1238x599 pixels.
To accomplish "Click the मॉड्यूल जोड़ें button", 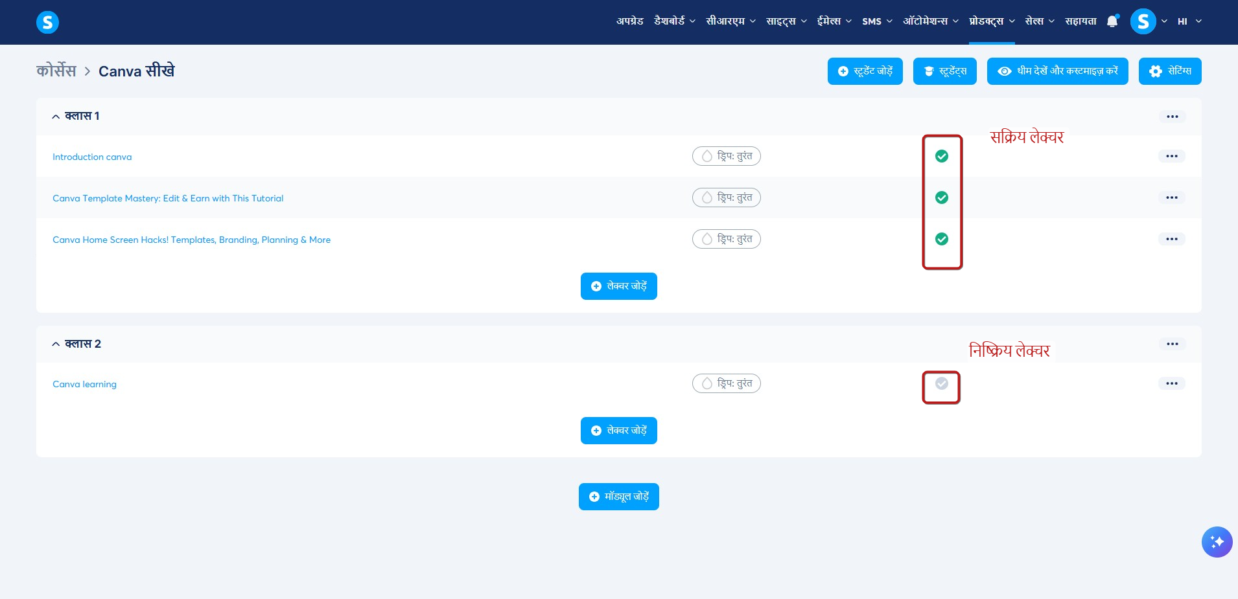I will pos(618,497).
